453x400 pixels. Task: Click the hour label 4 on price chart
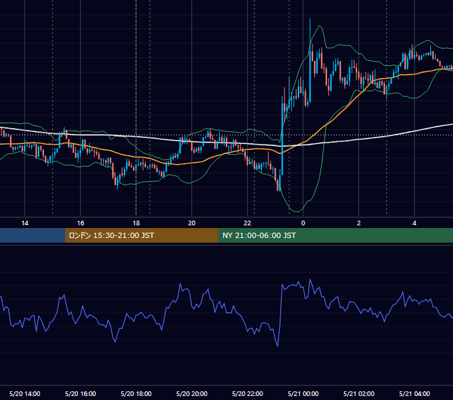[414, 223]
